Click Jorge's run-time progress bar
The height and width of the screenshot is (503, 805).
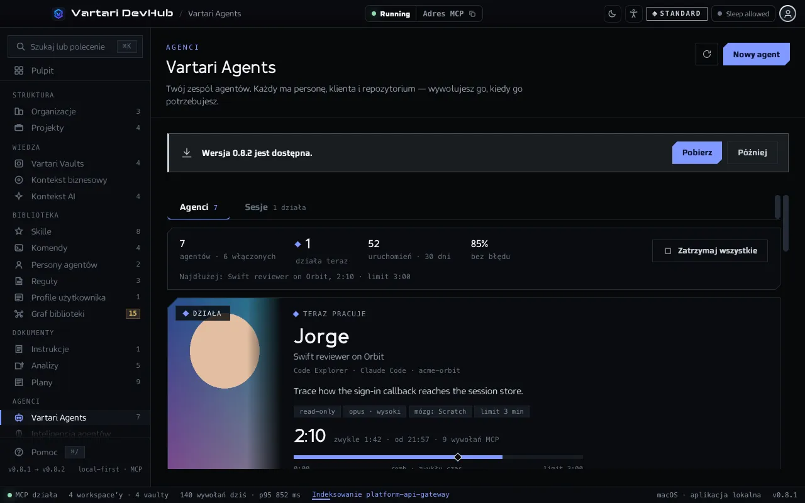tap(438, 457)
